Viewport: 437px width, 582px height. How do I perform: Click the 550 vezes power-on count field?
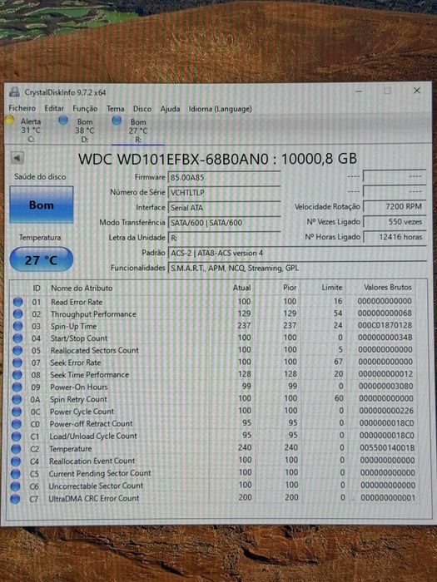[395, 222]
